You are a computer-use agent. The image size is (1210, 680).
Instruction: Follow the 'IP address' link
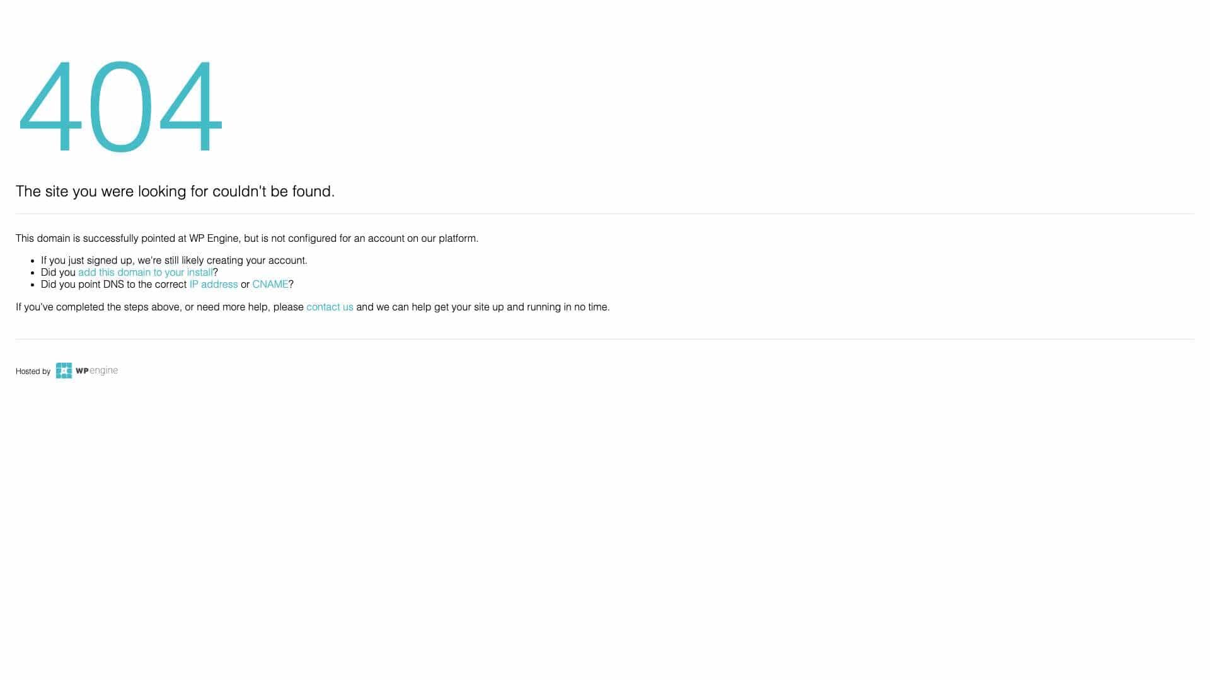pyautogui.click(x=213, y=285)
